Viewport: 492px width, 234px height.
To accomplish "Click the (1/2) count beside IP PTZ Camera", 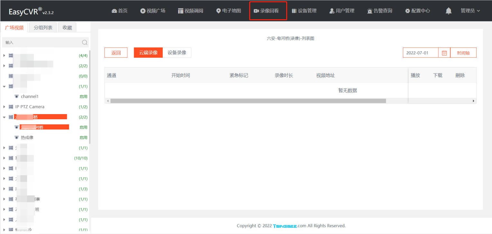I will point(83,107).
